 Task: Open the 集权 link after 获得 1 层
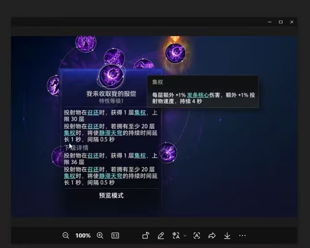tap(140, 113)
